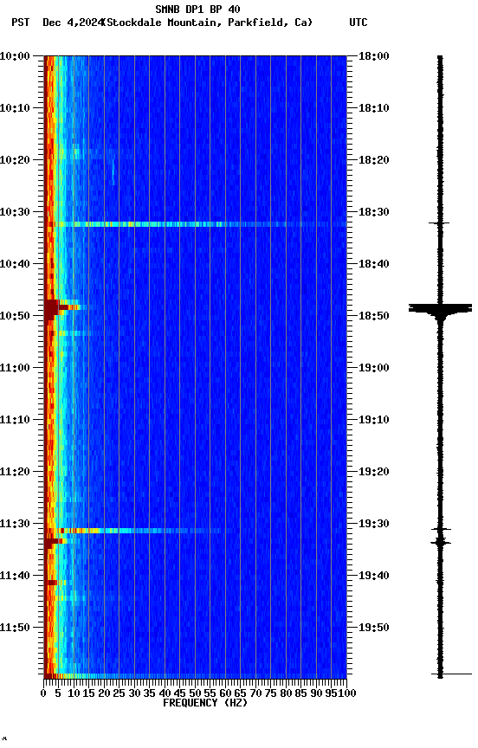The width and height of the screenshot is (478, 748).
Task: Click the frequency axis label '65'
Action: click(241, 694)
